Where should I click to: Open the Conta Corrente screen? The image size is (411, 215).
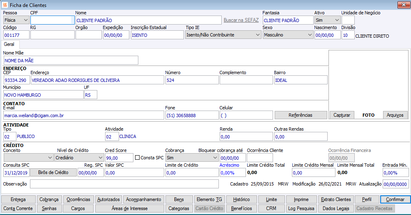pos(18,208)
